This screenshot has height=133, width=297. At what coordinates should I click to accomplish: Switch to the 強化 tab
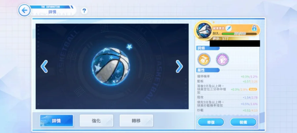pos(96,121)
